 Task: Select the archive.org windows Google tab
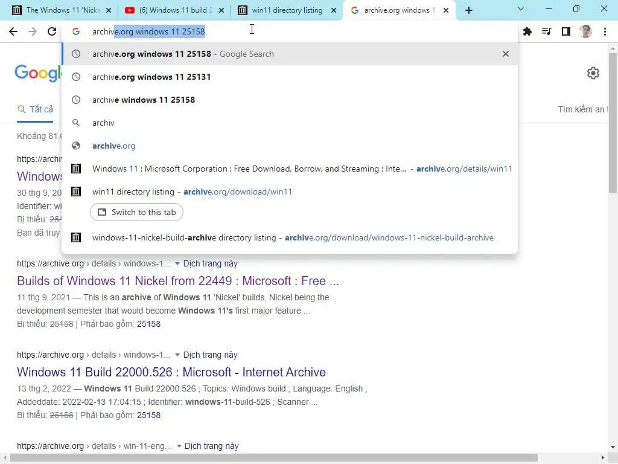[399, 10]
